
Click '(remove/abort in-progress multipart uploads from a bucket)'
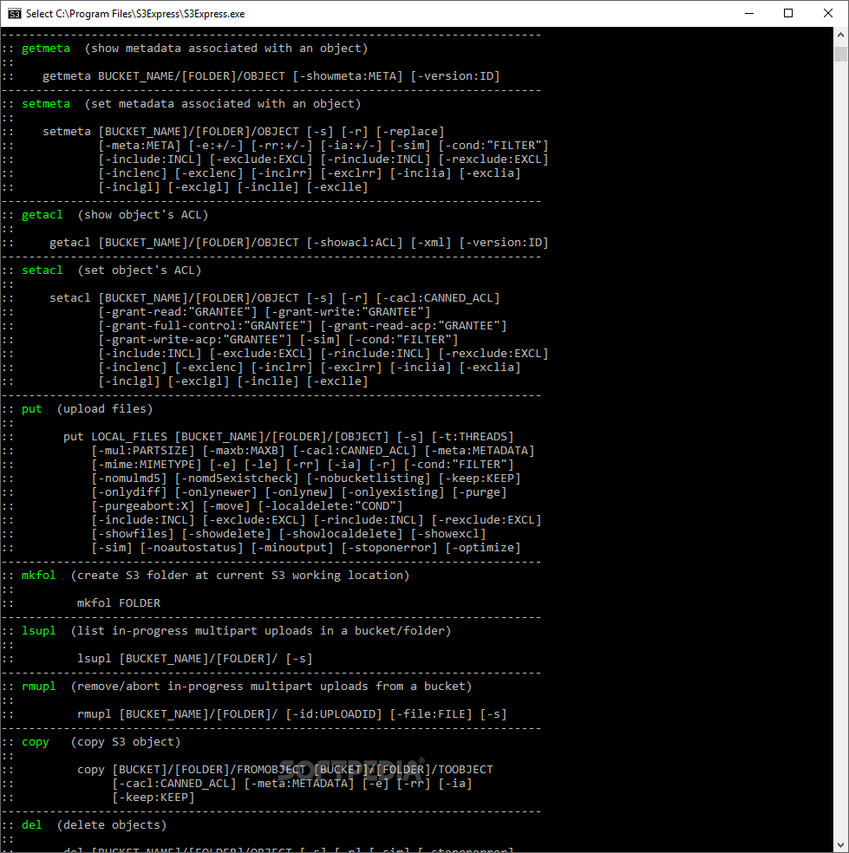(x=271, y=687)
